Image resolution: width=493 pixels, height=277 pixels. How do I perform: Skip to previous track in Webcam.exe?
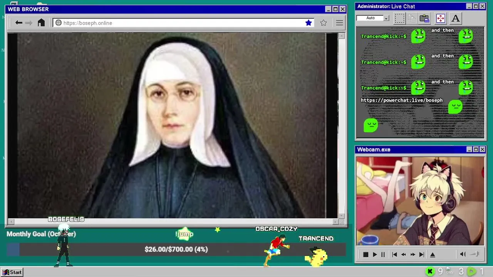coord(394,254)
